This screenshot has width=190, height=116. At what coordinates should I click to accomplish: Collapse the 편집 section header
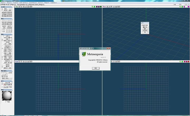7,19
